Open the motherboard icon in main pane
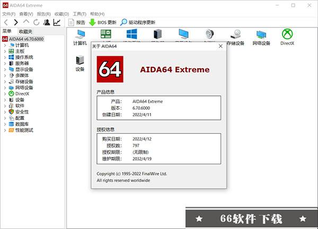 pyautogui.click(x=106, y=34)
